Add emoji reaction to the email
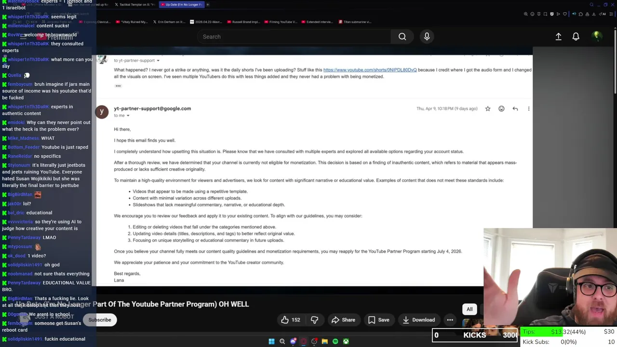Viewport: 617px width, 347px height. 501,109
